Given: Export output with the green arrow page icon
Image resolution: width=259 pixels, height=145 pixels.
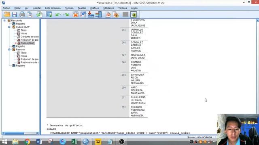Looking at the screenshot, I should [x=40, y=14].
